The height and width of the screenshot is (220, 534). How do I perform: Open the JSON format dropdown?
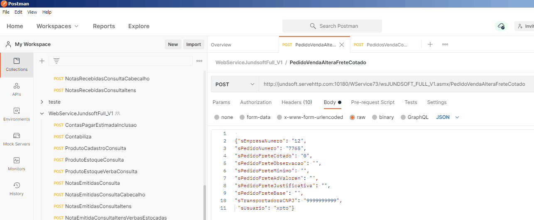pyautogui.click(x=447, y=117)
